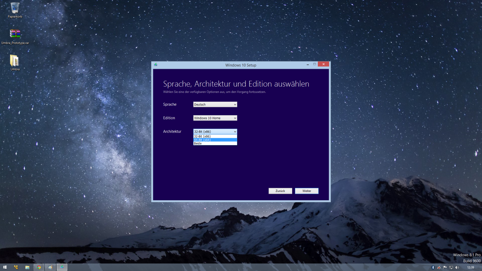Open the volume speaker tray icon
The image size is (482, 271).
457,267
